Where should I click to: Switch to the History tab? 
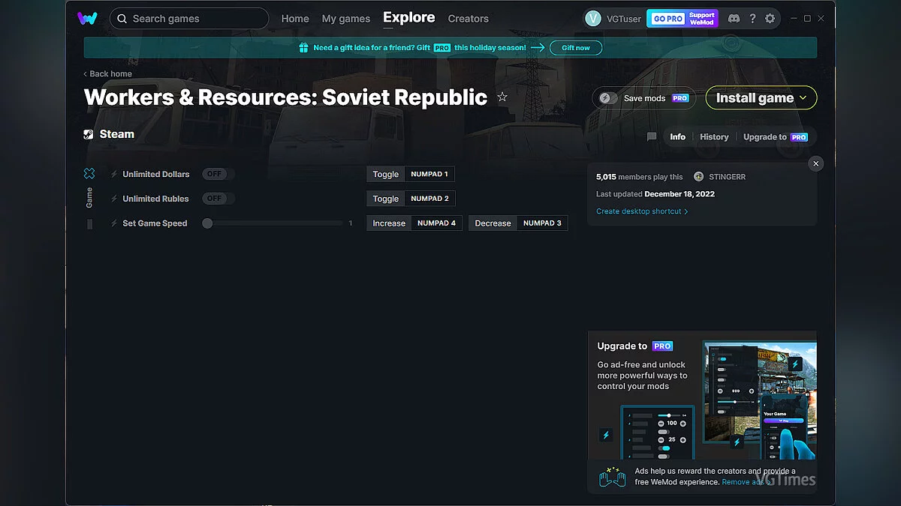[x=713, y=136]
